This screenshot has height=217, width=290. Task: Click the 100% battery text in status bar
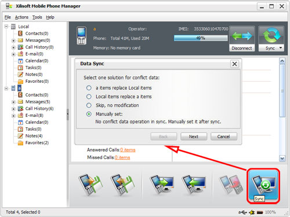[270, 212]
